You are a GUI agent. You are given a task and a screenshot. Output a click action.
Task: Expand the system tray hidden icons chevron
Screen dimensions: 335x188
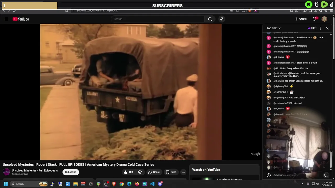point(302,184)
